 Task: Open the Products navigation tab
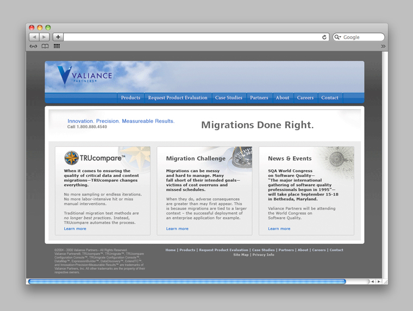(x=130, y=98)
